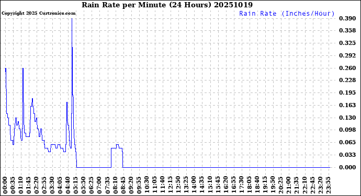Click the 04:05 time label

60,186
